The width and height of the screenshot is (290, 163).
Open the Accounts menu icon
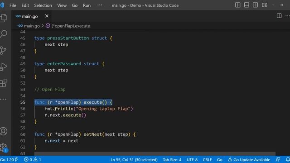[3, 131]
